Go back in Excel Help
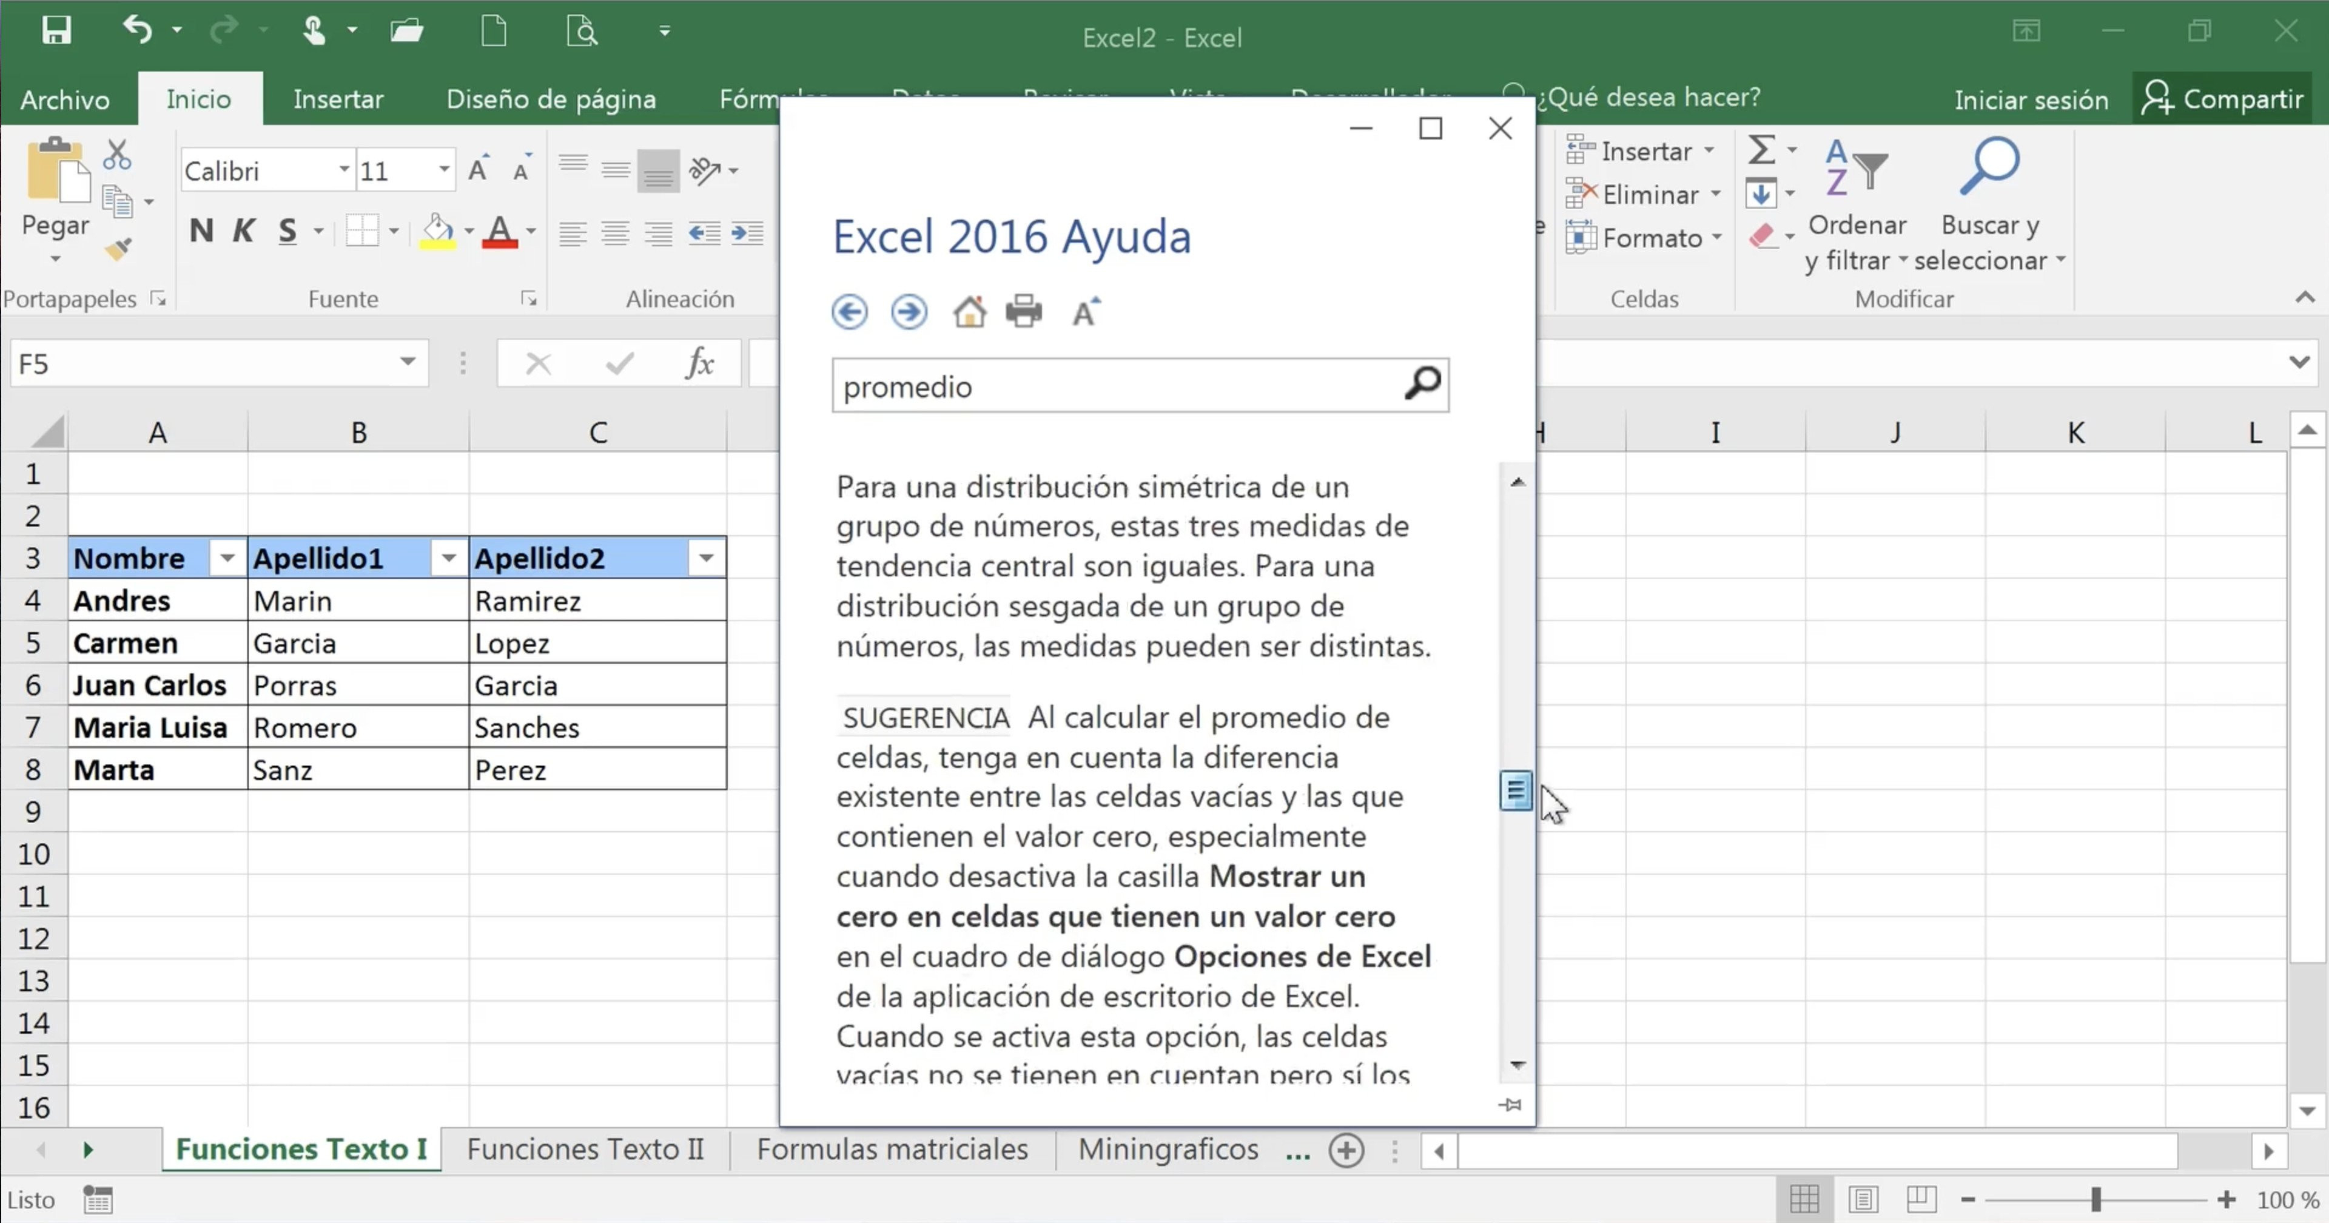The height and width of the screenshot is (1223, 2329). click(849, 312)
